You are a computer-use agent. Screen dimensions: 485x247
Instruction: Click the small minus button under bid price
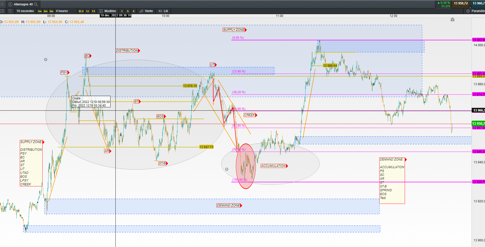click(470, 7)
